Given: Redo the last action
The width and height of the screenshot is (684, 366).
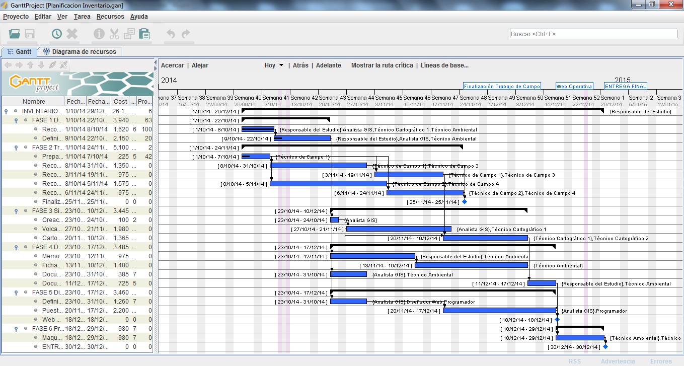Looking at the screenshot, I should click(185, 34).
